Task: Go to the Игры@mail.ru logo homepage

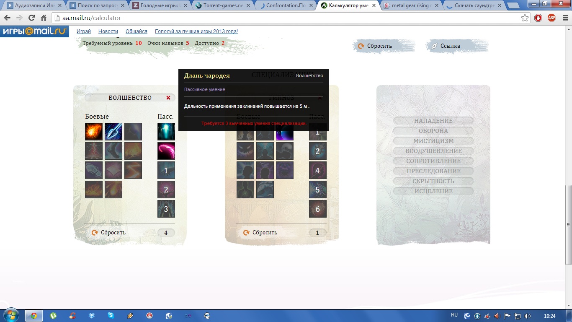Action: 34,31
